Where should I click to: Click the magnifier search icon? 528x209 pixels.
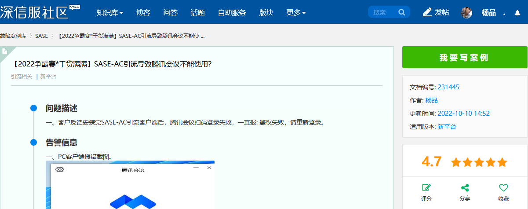click(x=402, y=12)
